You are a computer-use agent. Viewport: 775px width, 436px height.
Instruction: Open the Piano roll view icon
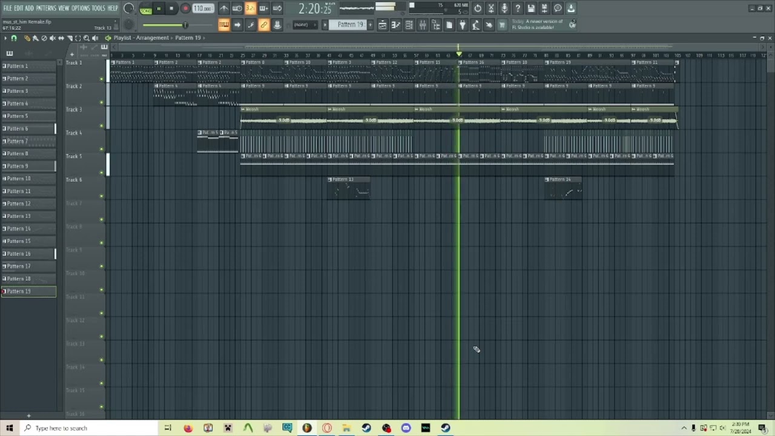[x=396, y=25]
